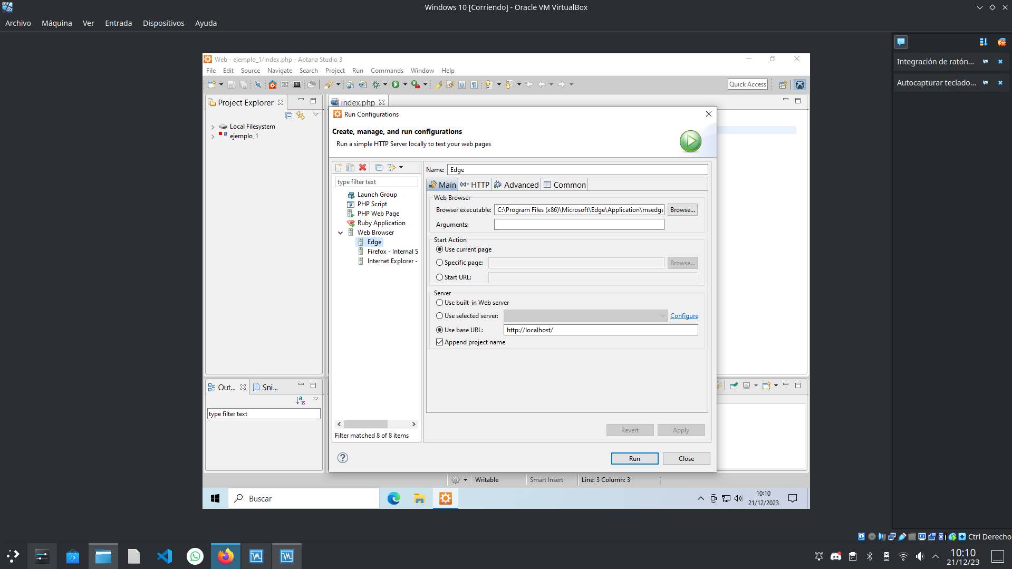Click Aptana Studio icon in Windows taskbar
The image size is (1012, 569).
tap(446, 498)
